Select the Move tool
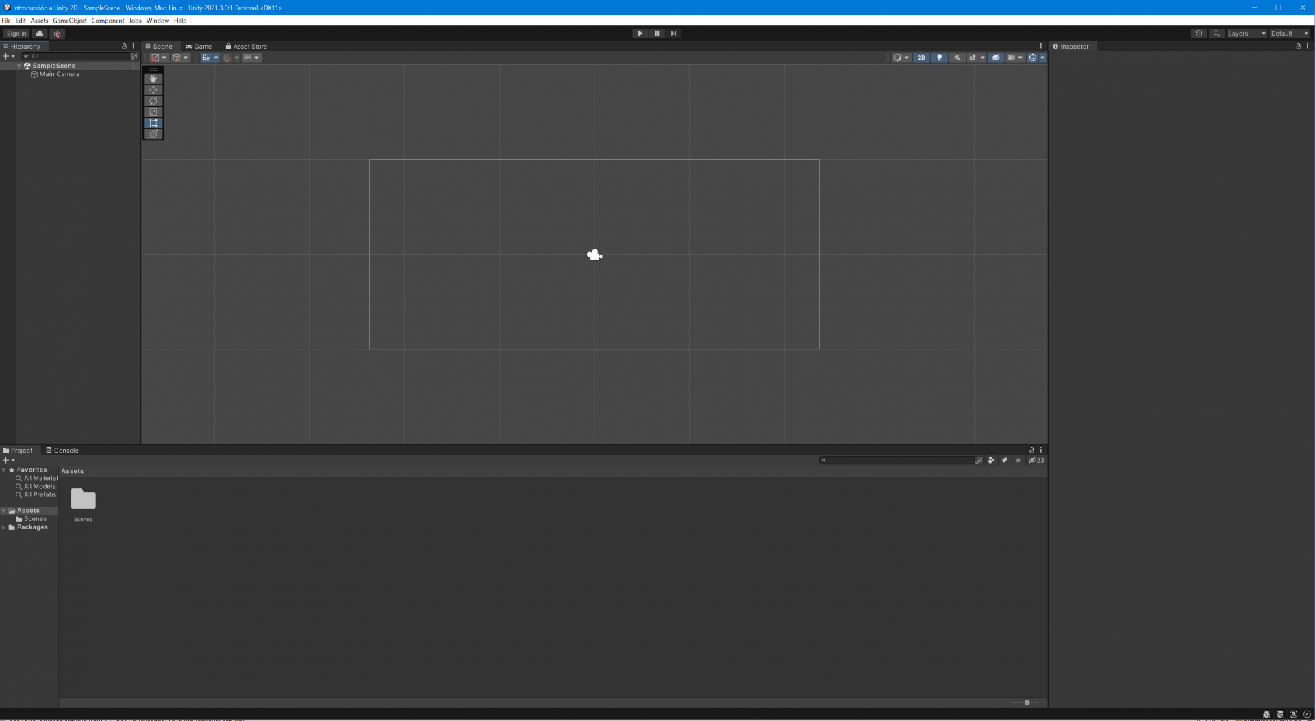Image resolution: width=1315 pixels, height=721 pixels. (153, 90)
